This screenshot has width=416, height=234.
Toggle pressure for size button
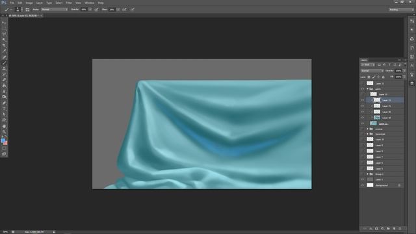click(133, 10)
